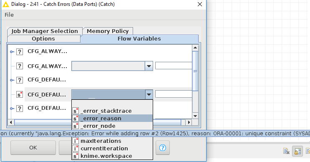Screen dimensions: 310x162
Task: Choose _error_node from the list
Action: [x=112, y=126]
